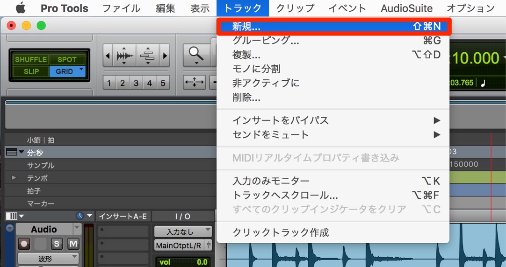506x267 pixels.
Task: Select zoom preset 4
Action: (x=150, y=83)
